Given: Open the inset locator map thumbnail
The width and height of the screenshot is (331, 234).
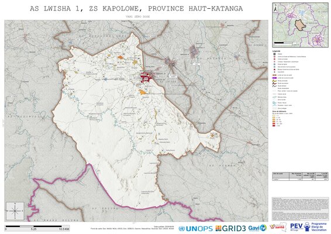Looking at the screenshot, I should coord(300,25).
